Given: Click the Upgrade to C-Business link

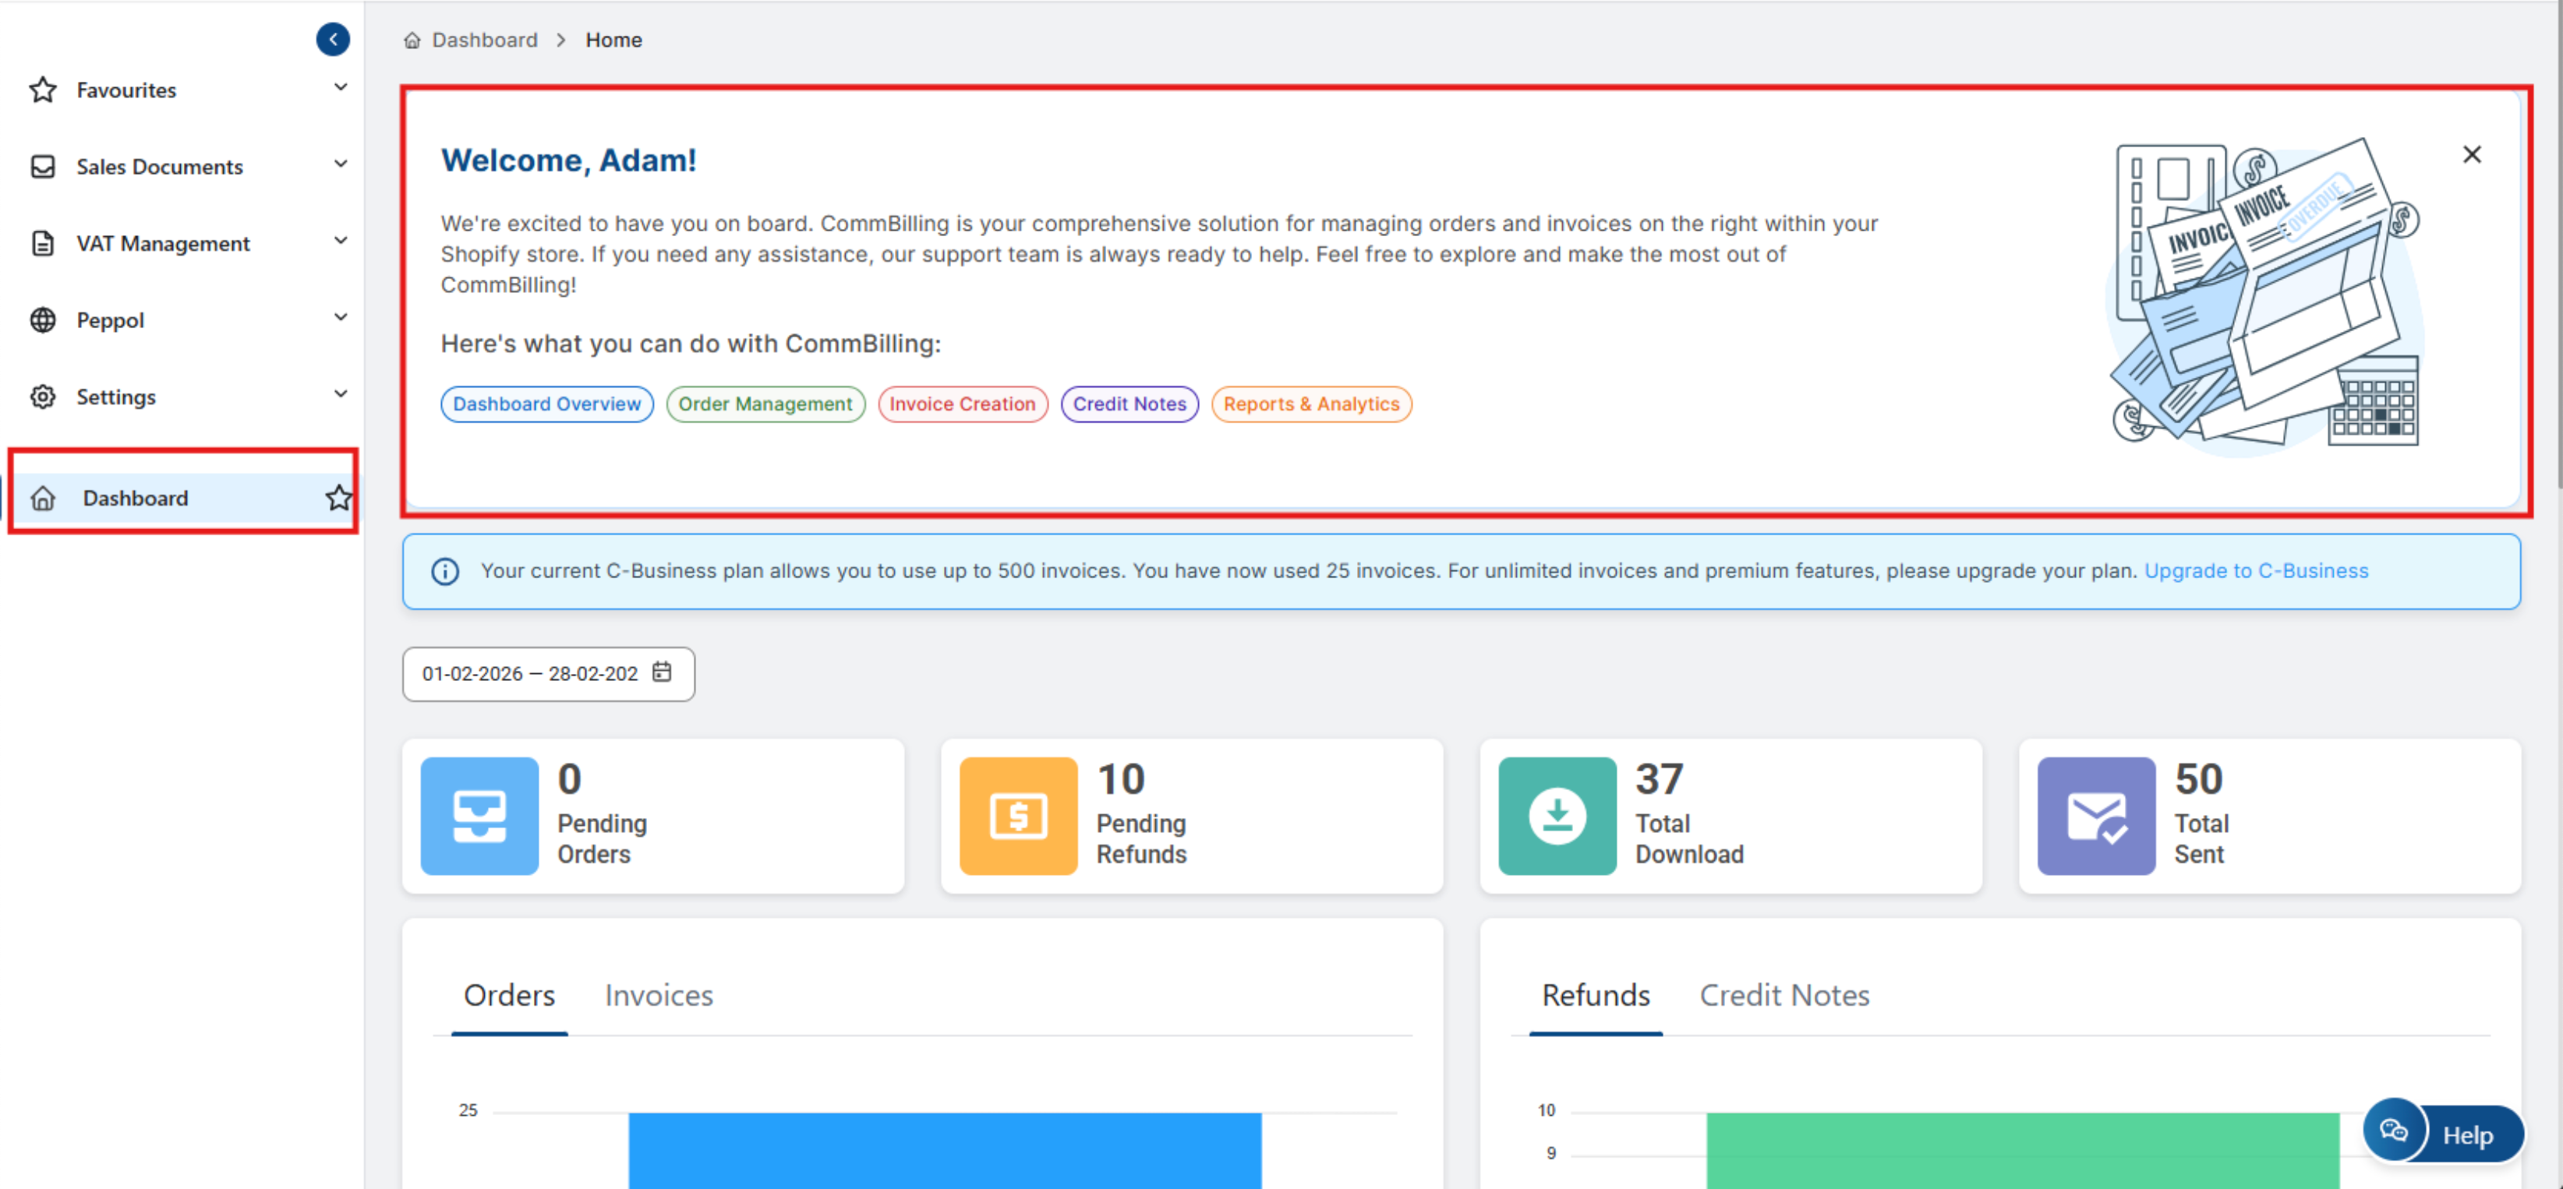Looking at the screenshot, I should (x=2256, y=570).
